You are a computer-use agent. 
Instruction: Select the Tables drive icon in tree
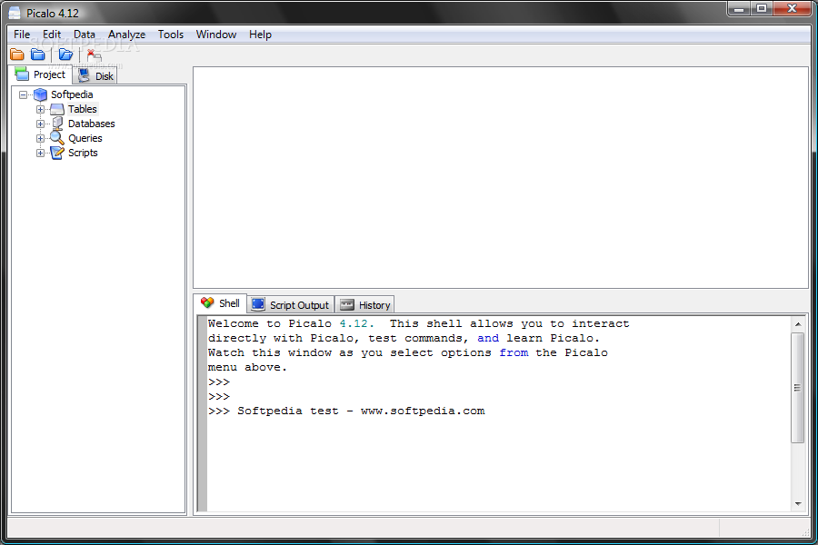pos(57,110)
